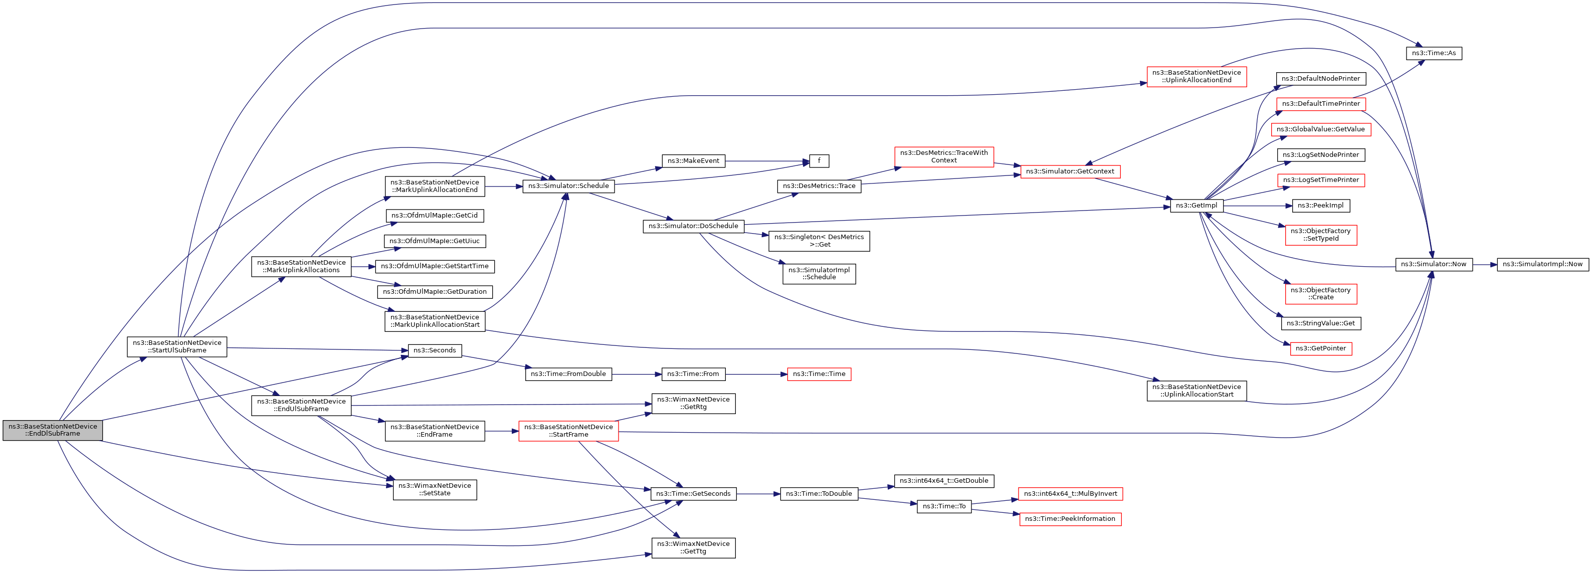Viewport: 1592px width, 573px height.
Task: Open the ns3::WimaxNetDevice::GetRtg node
Action: 693,404
